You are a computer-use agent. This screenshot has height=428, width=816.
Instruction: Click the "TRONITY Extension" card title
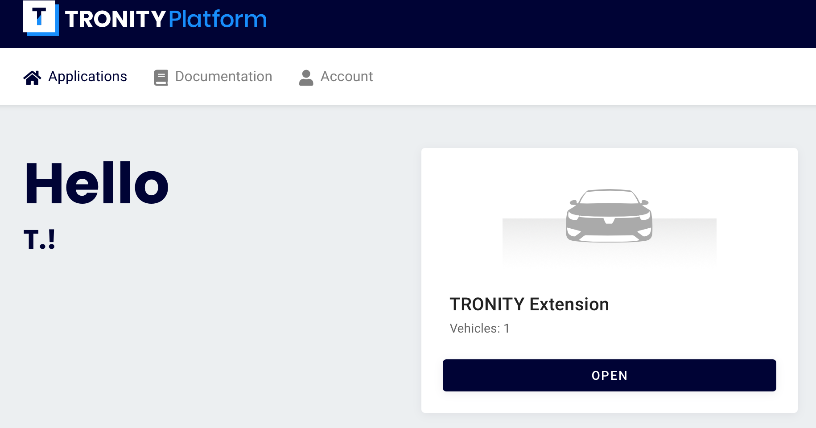pyautogui.click(x=529, y=305)
